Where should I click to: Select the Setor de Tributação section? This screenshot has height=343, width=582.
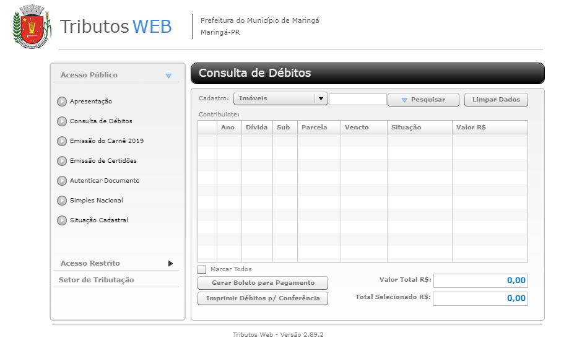point(97,280)
